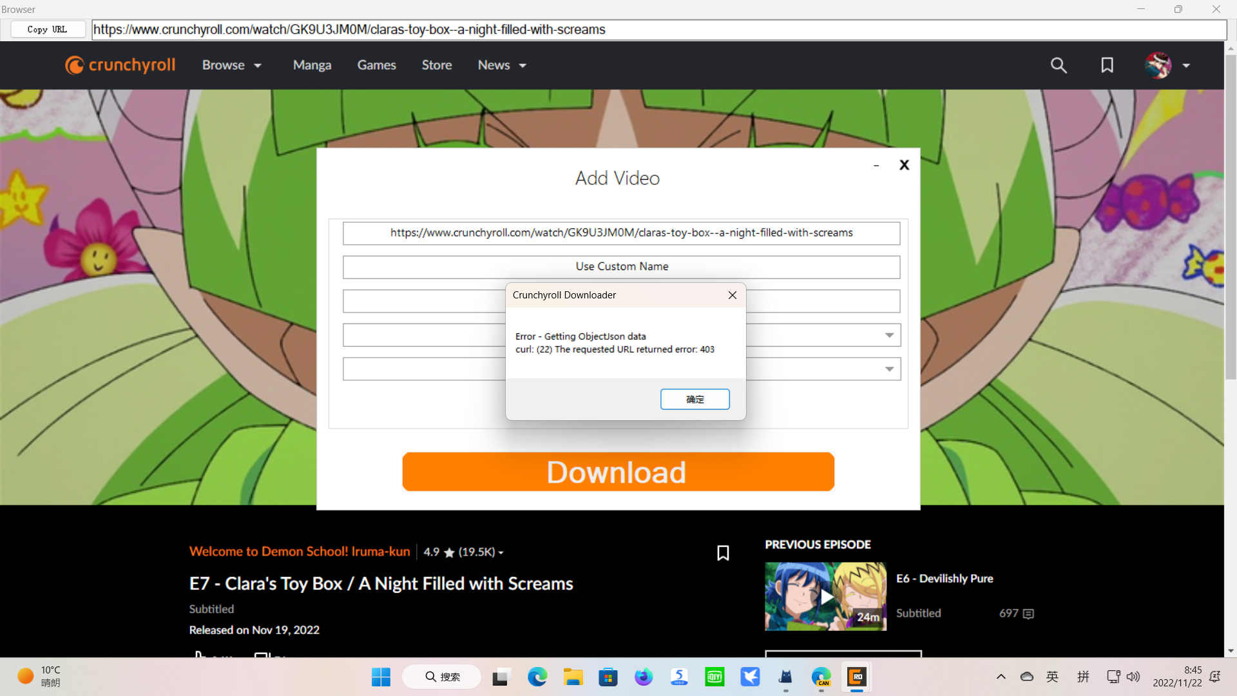Open File Explorer from taskbar
Viewport: 1237px width, 696px height.
[573, 677]
